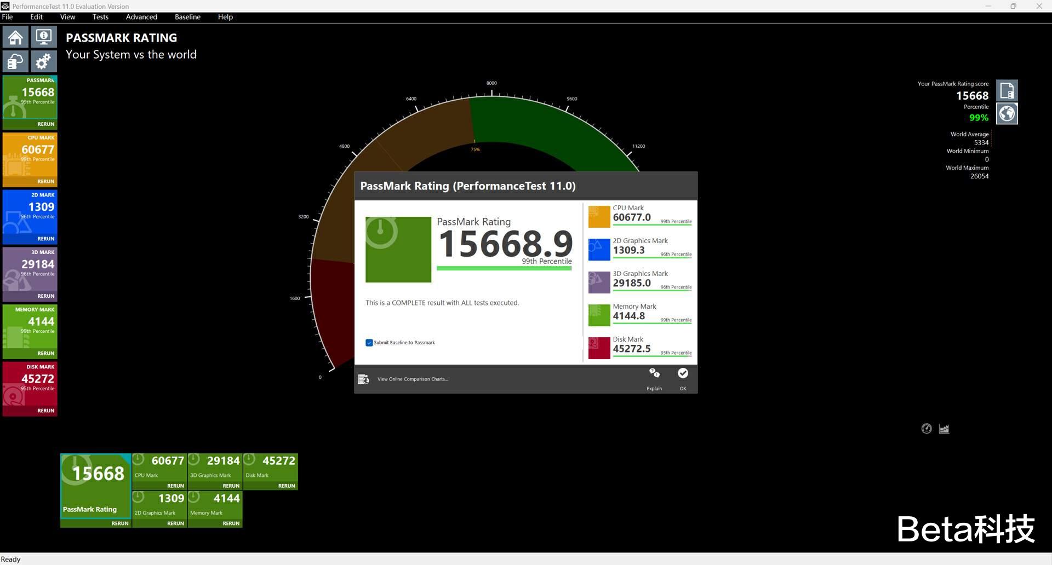Click the Memory Mark green icon in dialog

coord(599,315)
